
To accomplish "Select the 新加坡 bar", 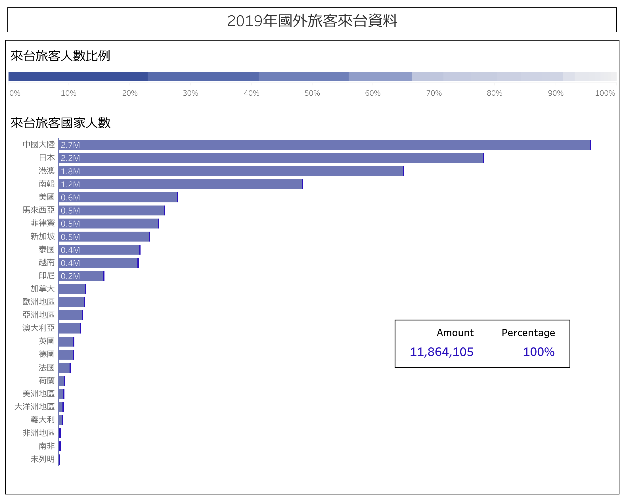I will 104,236.
